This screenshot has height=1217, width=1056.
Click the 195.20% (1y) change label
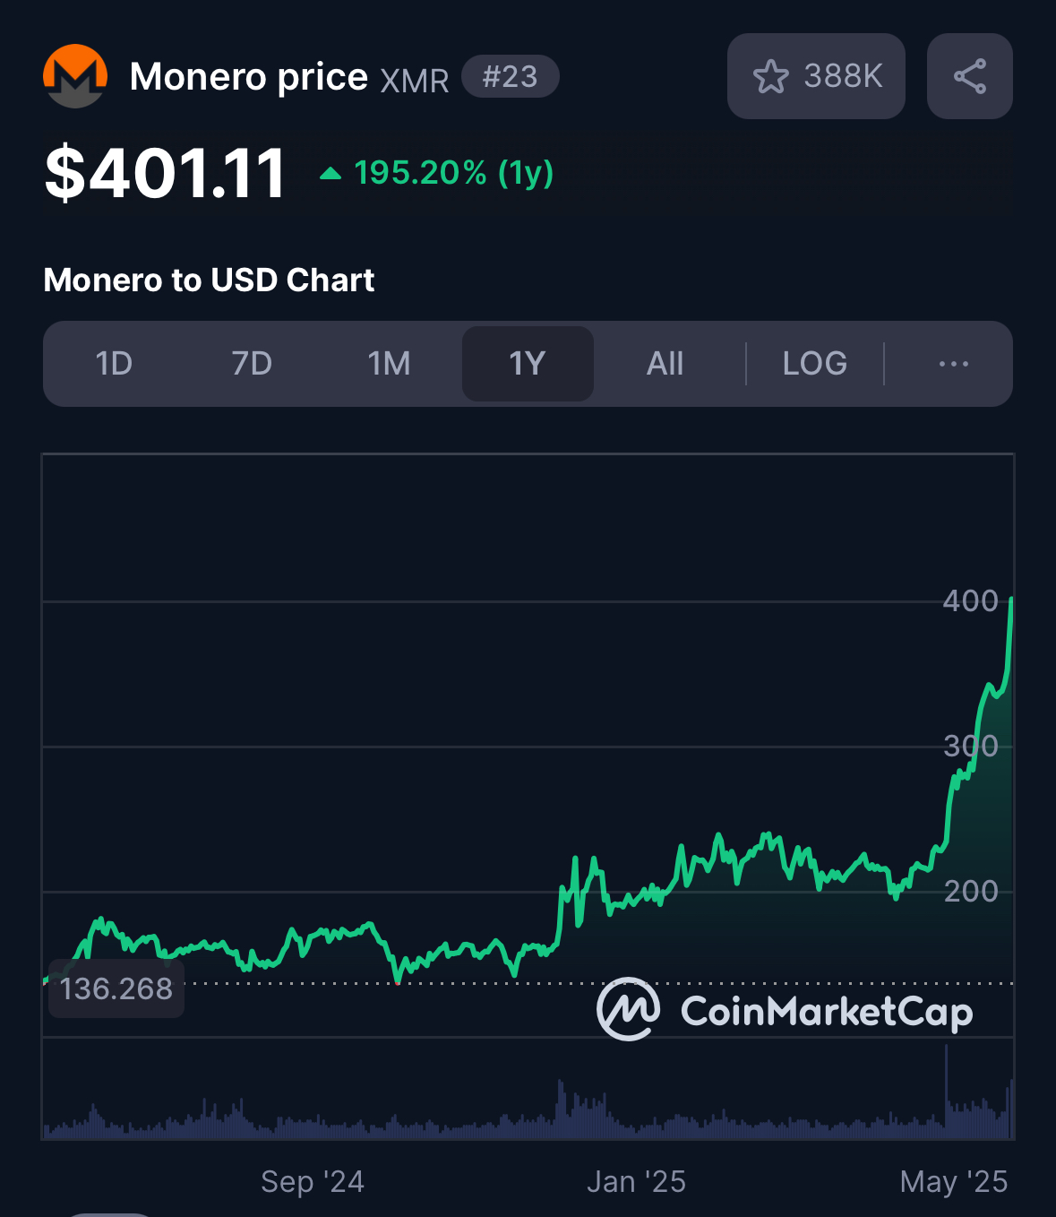pyautogui.click(x=454, y=172)
